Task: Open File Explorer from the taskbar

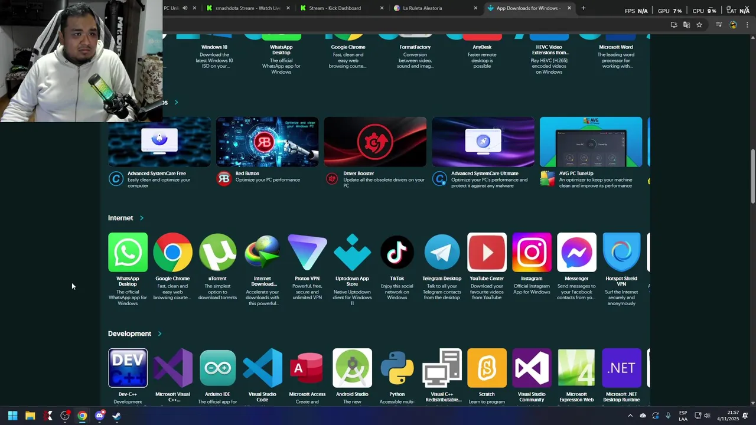Action: 30,416
